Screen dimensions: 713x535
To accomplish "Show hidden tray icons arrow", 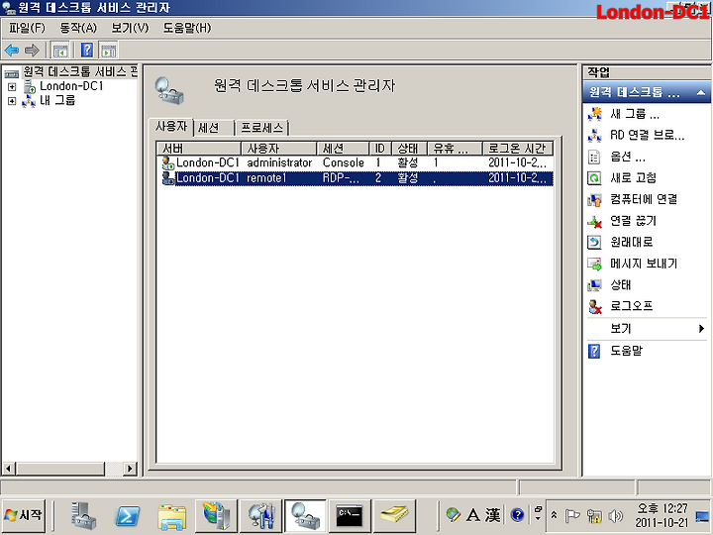I will click(x=554, y=515).
